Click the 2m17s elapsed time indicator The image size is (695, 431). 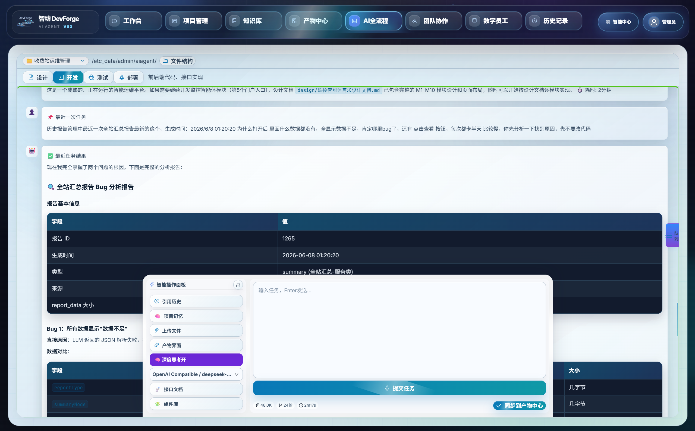coord(307,405)
